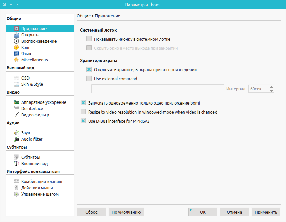The image size is (286, 222).
Task: Click the По умолчанию button
Action: (126, 212)
